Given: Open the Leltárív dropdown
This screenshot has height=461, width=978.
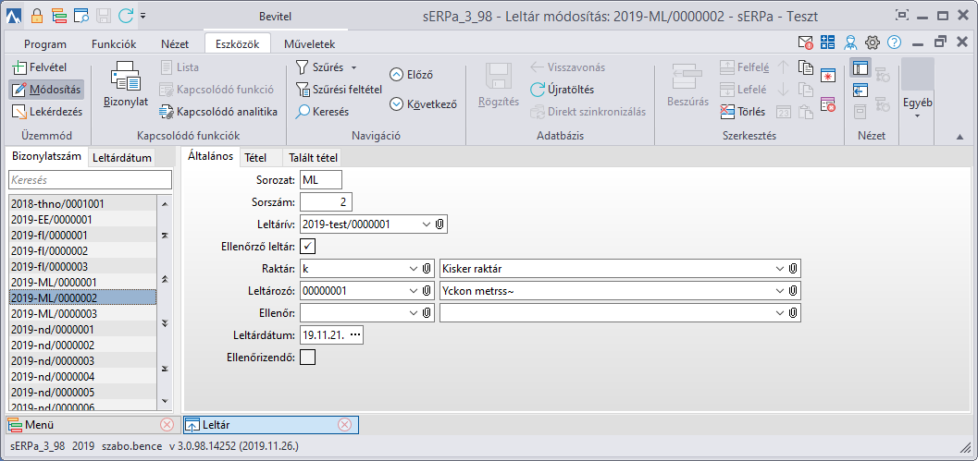Looking at the screenshot, I should click(x=426, y=224).
